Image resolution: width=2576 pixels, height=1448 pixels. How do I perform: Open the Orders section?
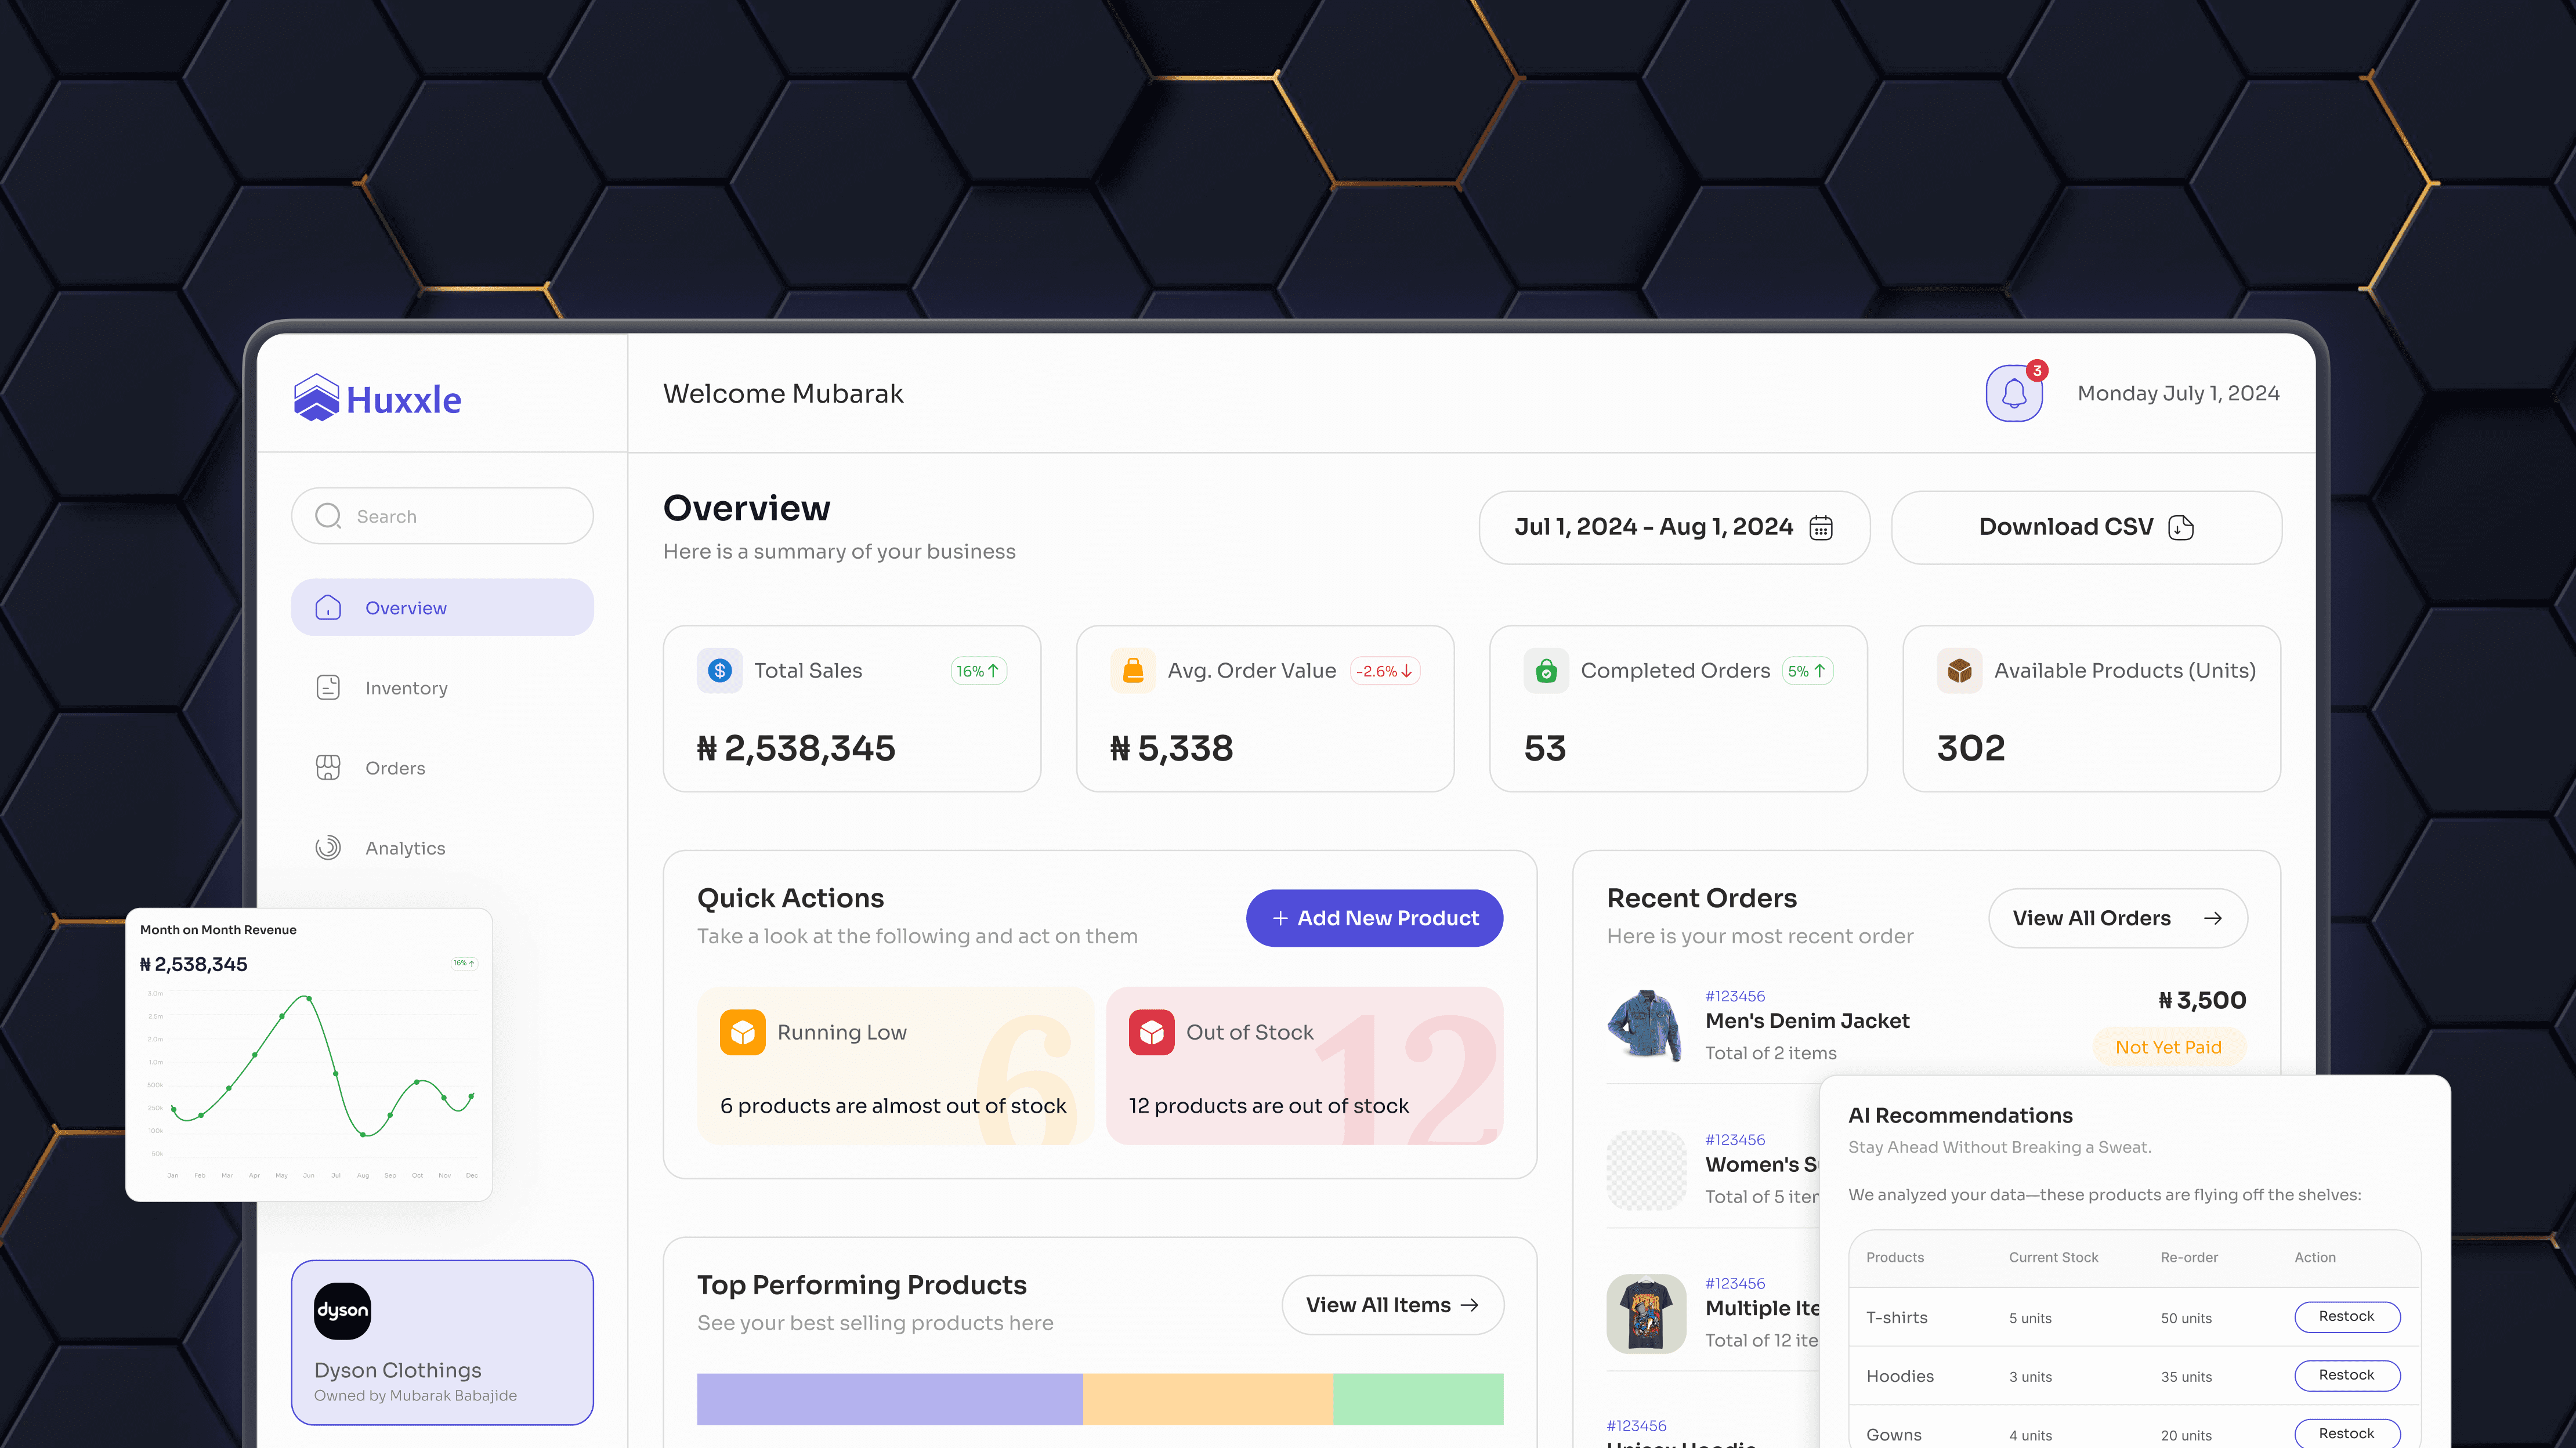[x=442, y=768]
